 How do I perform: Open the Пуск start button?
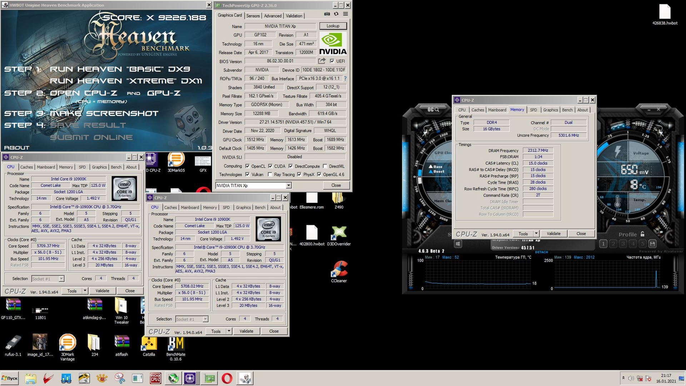tap(10, 378)
